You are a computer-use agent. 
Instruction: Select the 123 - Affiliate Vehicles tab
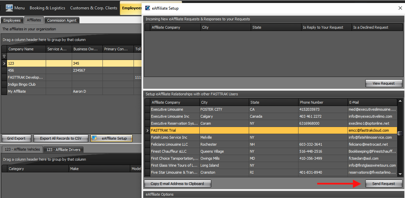coord(22,149)
